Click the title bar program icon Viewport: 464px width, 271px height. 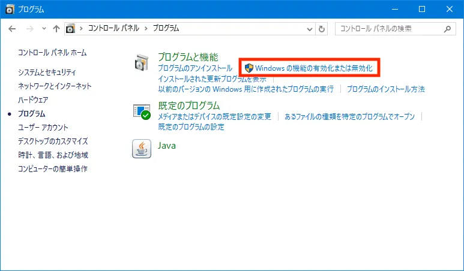(10, 10)
